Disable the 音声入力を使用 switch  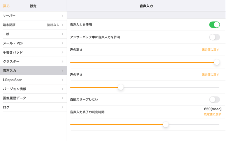215,25
